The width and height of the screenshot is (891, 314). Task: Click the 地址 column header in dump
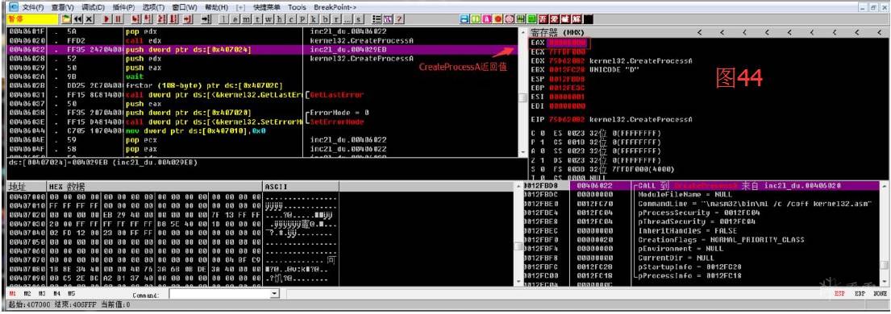pos(26,187)
